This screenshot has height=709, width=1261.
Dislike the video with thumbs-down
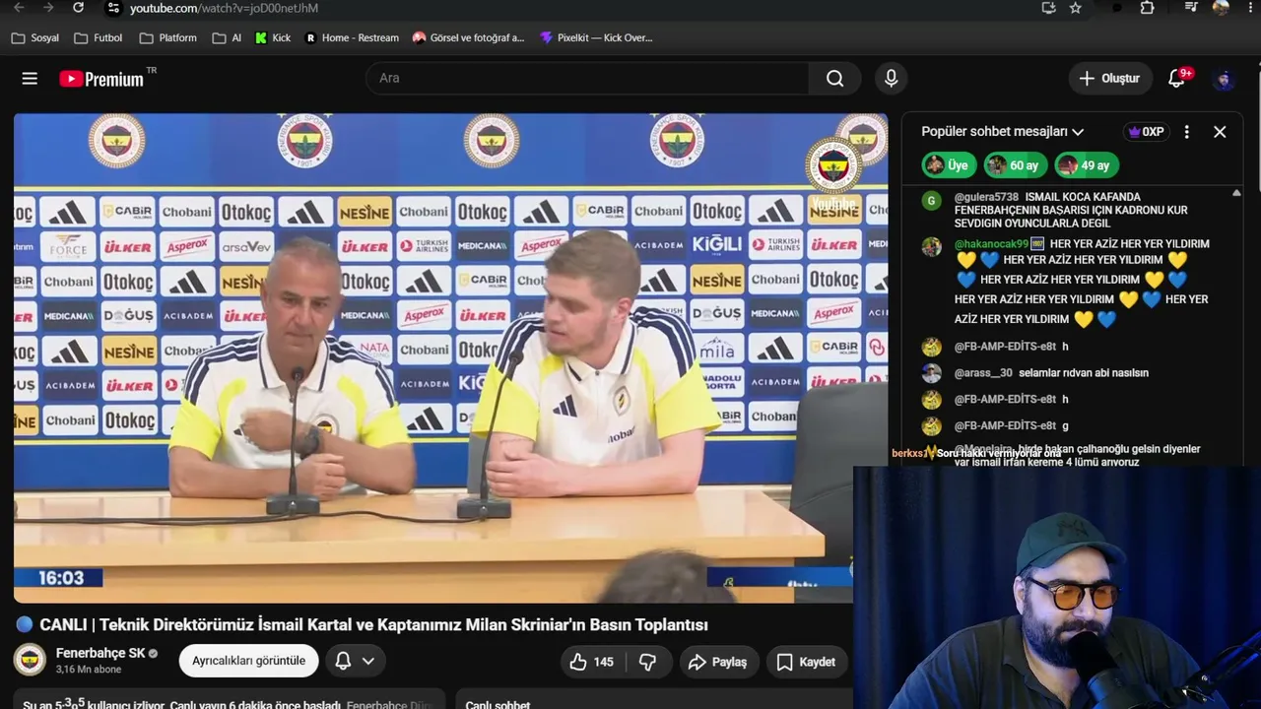pyautogui.click(x=647, y=662)
